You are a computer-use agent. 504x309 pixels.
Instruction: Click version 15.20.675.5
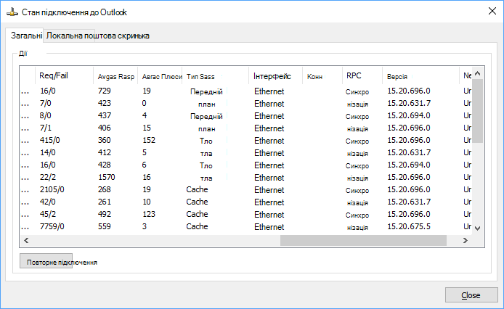point(409,226)
